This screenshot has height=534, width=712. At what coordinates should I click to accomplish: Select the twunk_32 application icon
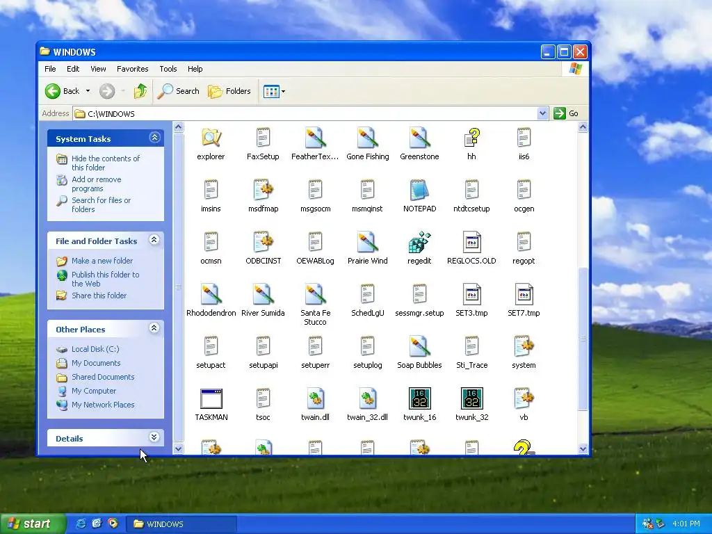[472, 398]
